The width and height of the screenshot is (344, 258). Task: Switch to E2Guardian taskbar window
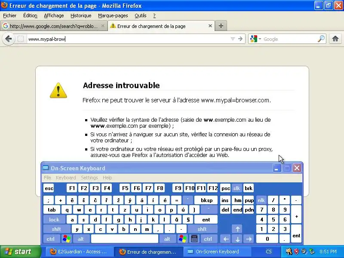[x=79, y=252]
